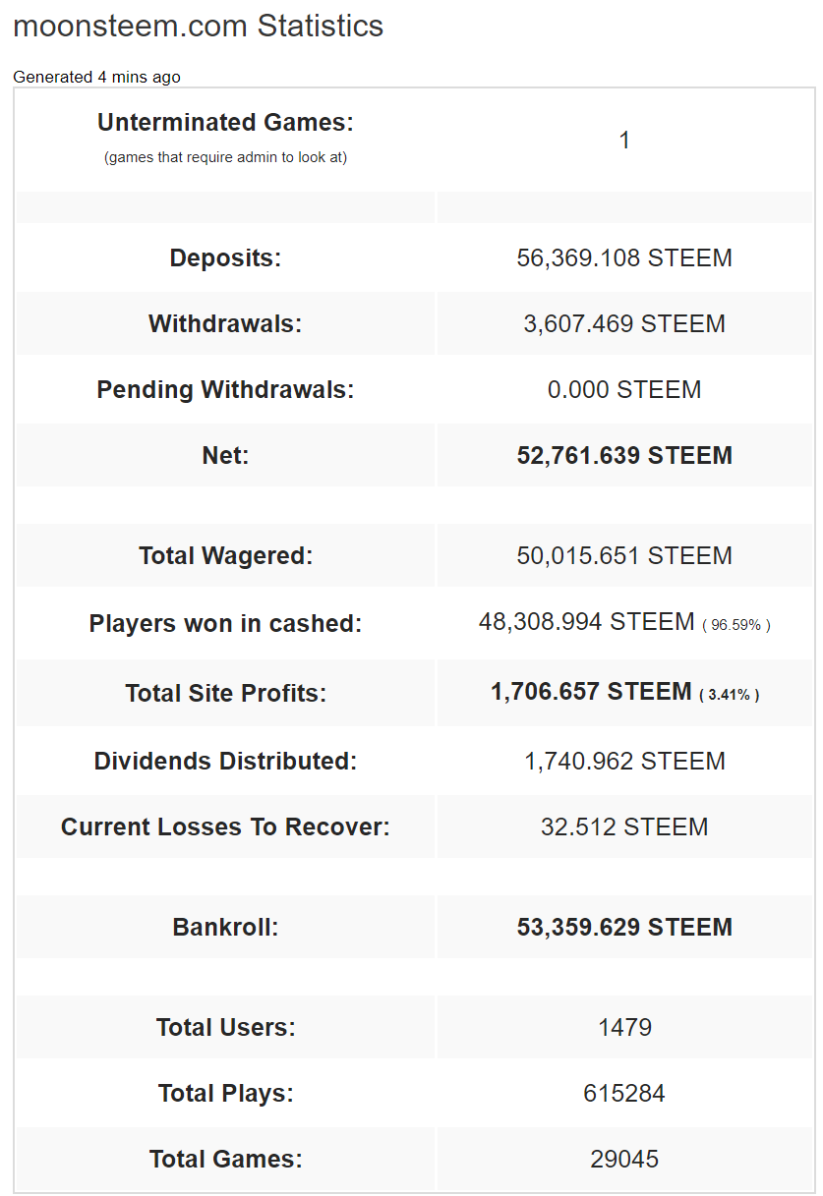Click the Unterminated Games label
The width and height of the screenshot is (823, 1196).
click(225, 123)
